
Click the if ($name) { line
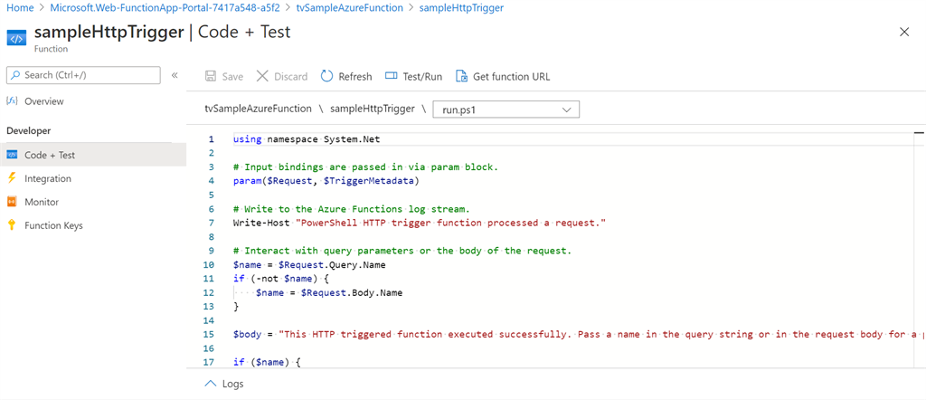click(x=267, y=362)
